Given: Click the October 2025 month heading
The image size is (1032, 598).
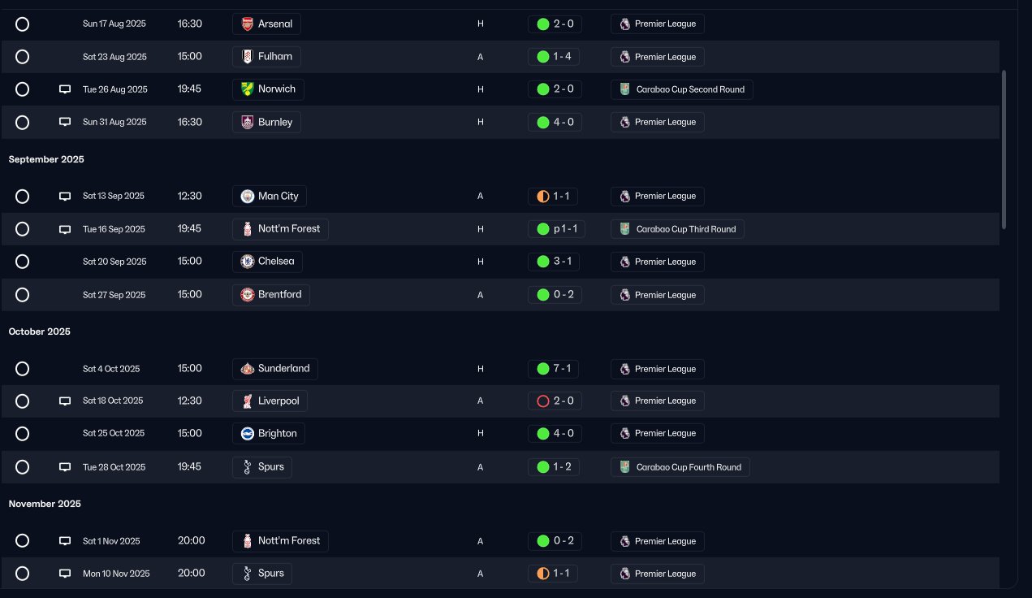Looking at the screenshot, I should point(40,331).
